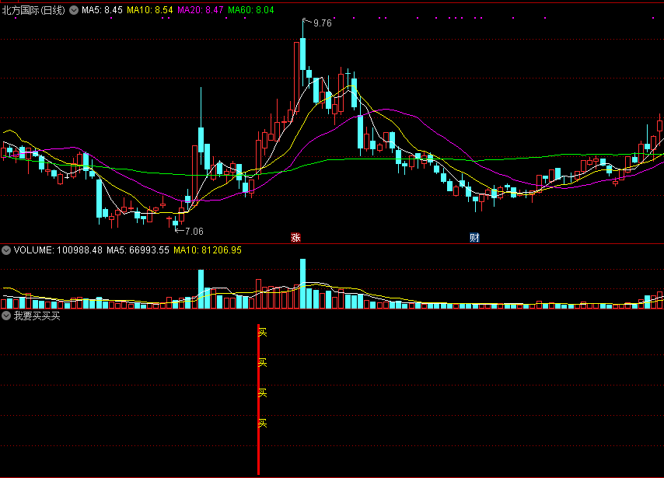The width and height of the screenshot is (664, 478).
Task: Click the MA60: 8.04 label
Action: click(x=251, y=10)
